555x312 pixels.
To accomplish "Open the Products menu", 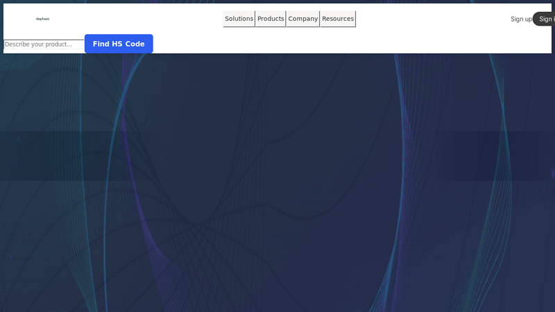I will pyautogui.click(x=271, y=19).
